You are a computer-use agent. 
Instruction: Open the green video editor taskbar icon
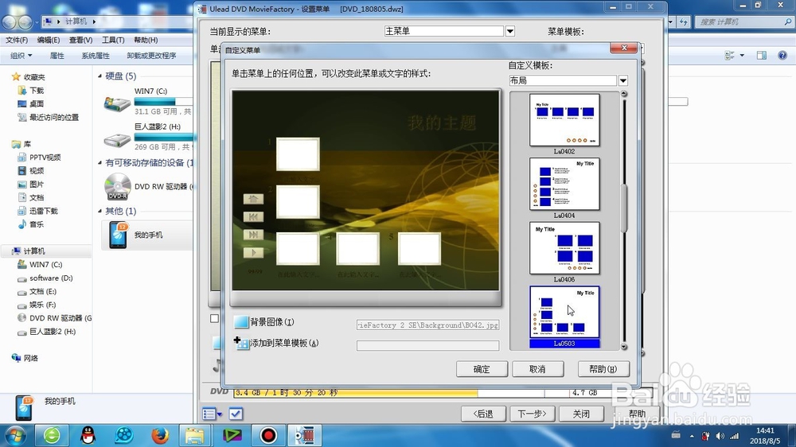click(x=232, y=435)
